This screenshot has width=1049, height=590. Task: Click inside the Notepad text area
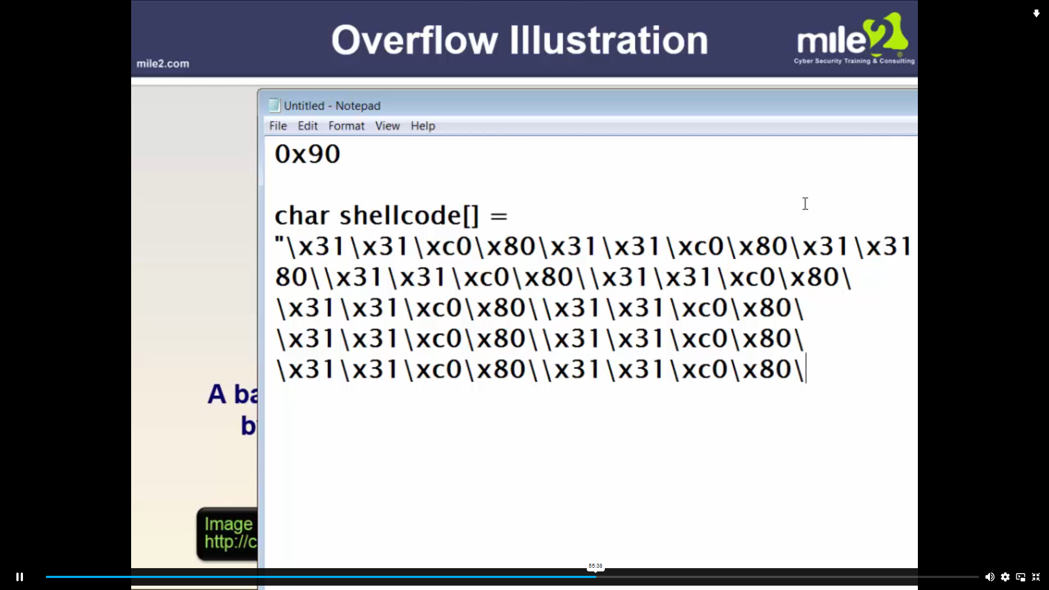tap(546, 464)
